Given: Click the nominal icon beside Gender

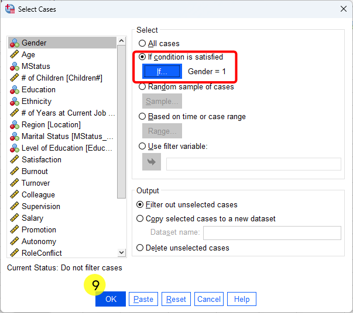Looking at the screenshot, I should pyautogui.click(x=15, y=43).
